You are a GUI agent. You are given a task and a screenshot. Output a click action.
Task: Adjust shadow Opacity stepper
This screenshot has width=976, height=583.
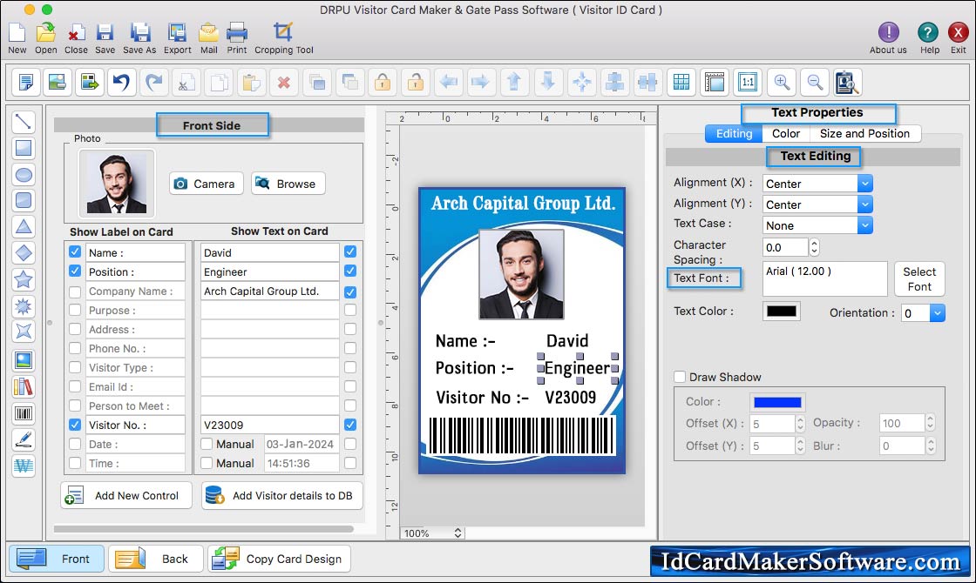930,423
